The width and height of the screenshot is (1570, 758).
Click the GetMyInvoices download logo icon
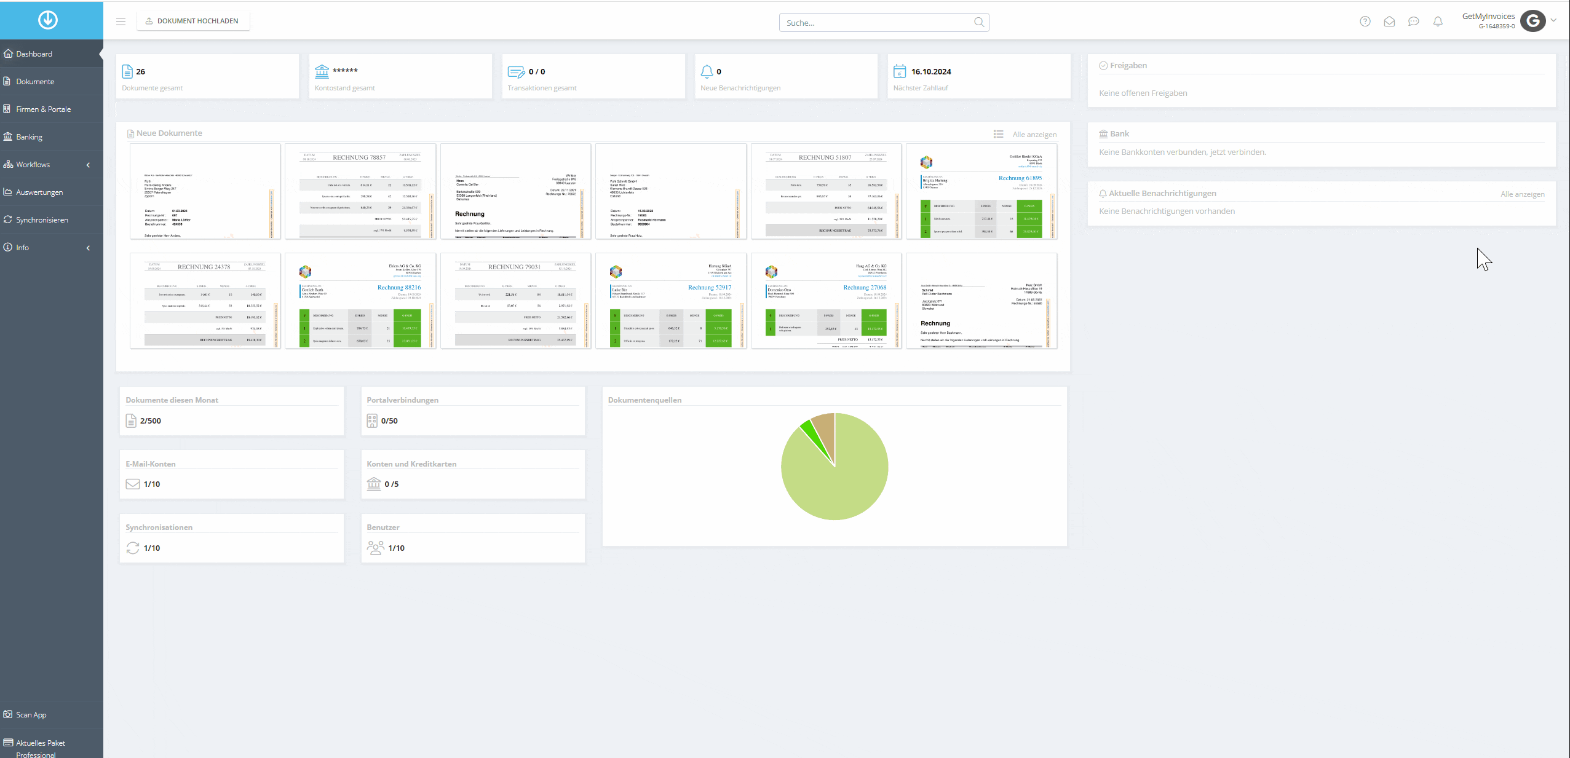click(48, 20)
